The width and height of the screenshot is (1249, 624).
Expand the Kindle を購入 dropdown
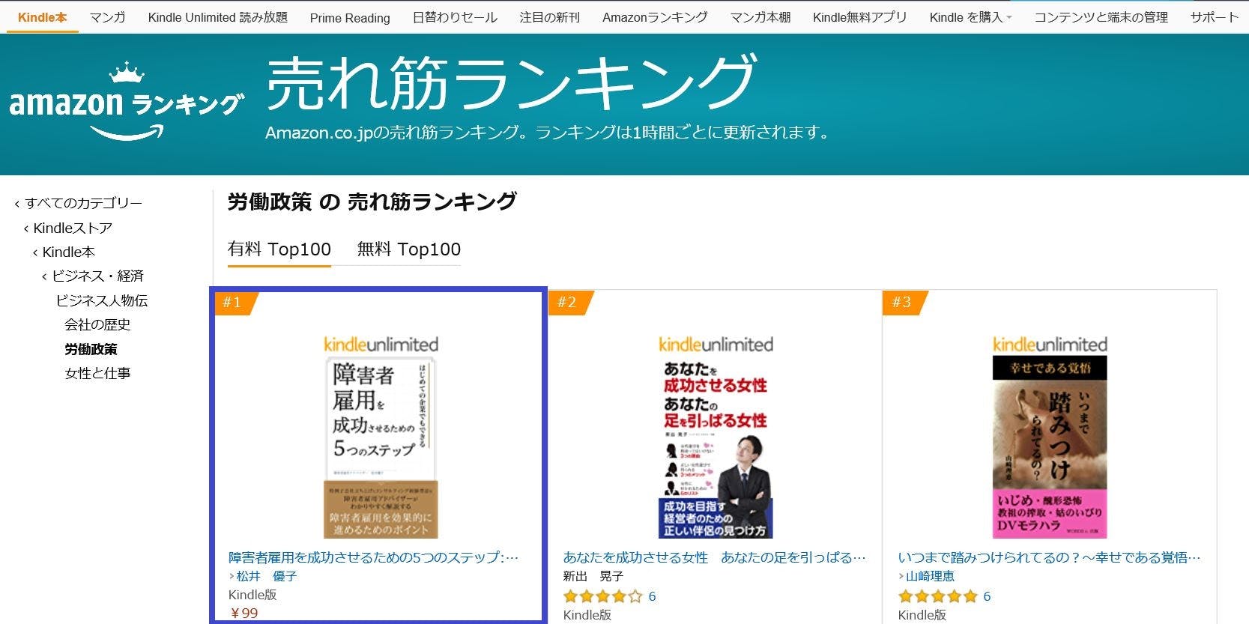[x=970, y=17]
